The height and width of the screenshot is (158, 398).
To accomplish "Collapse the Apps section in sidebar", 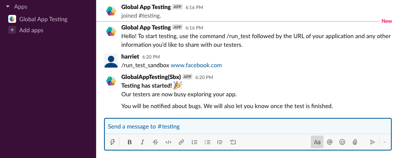I will click(x=7, y=7).
